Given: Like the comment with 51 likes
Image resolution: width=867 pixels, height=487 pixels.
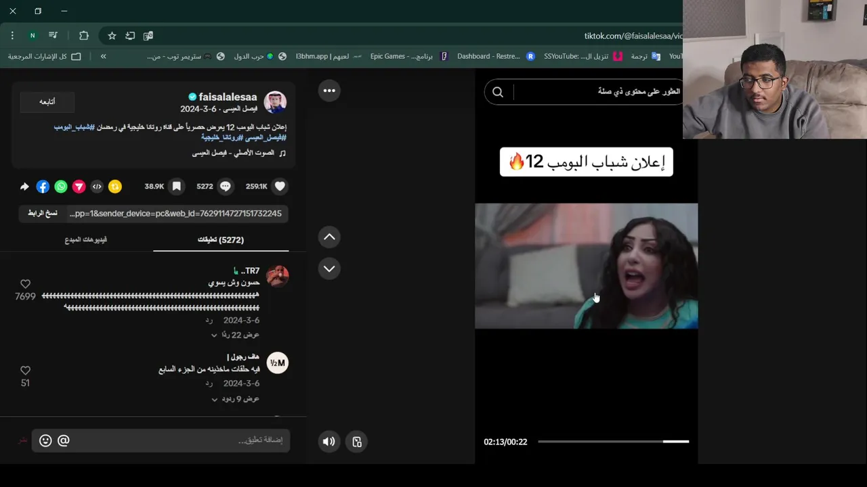Looking at the screenshot, I should (x=25, y=371).
